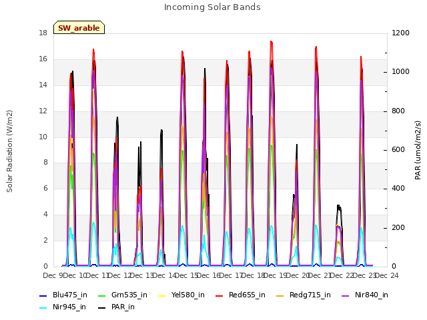Click the Blu475_in legend label

pyautogui.click(x=70, y=295)
